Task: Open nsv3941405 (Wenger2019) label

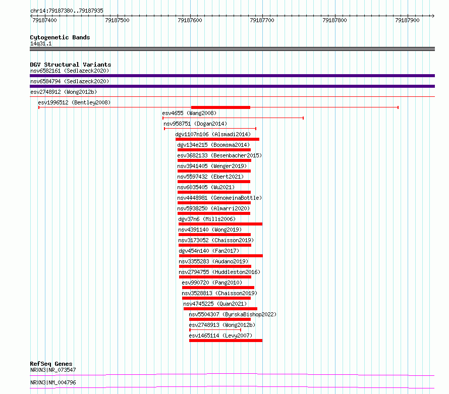Action: coord(212,166)
